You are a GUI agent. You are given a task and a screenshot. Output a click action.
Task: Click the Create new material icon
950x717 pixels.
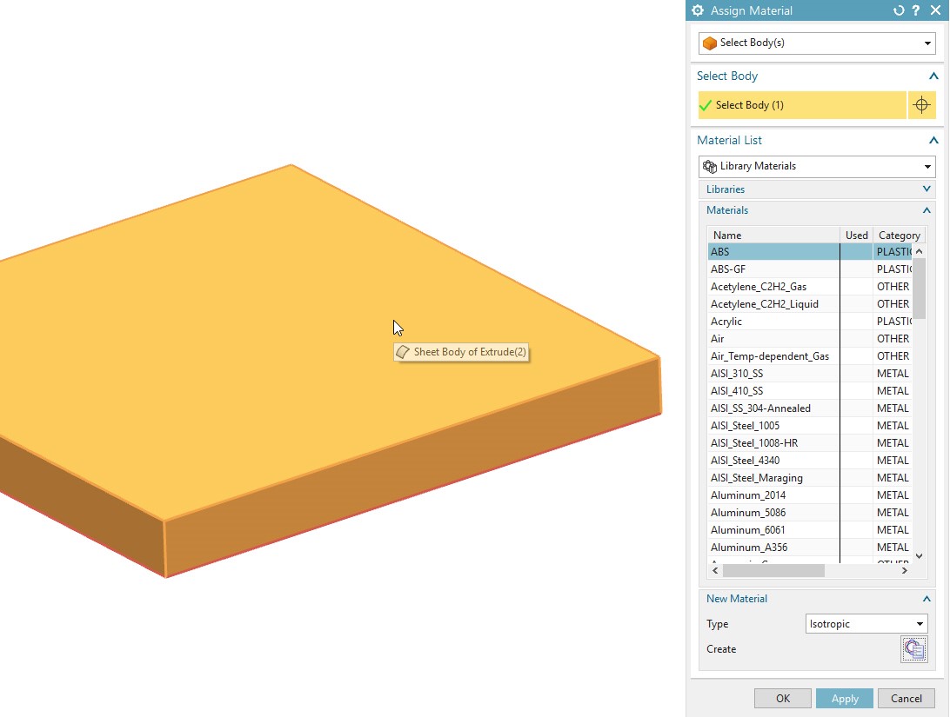tap(913, 648)
